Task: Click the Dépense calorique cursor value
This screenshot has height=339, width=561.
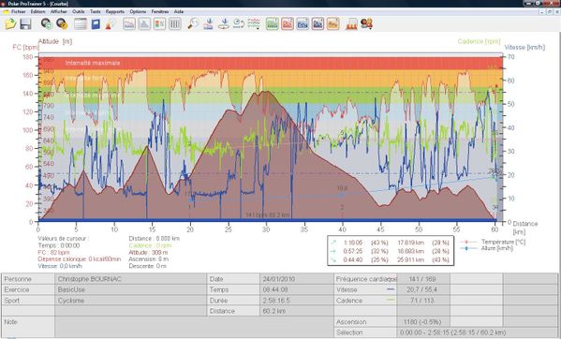Action: click(x=80, y=259)
